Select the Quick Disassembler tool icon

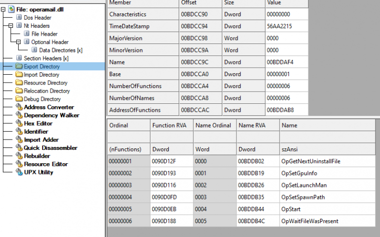(19, 148)
